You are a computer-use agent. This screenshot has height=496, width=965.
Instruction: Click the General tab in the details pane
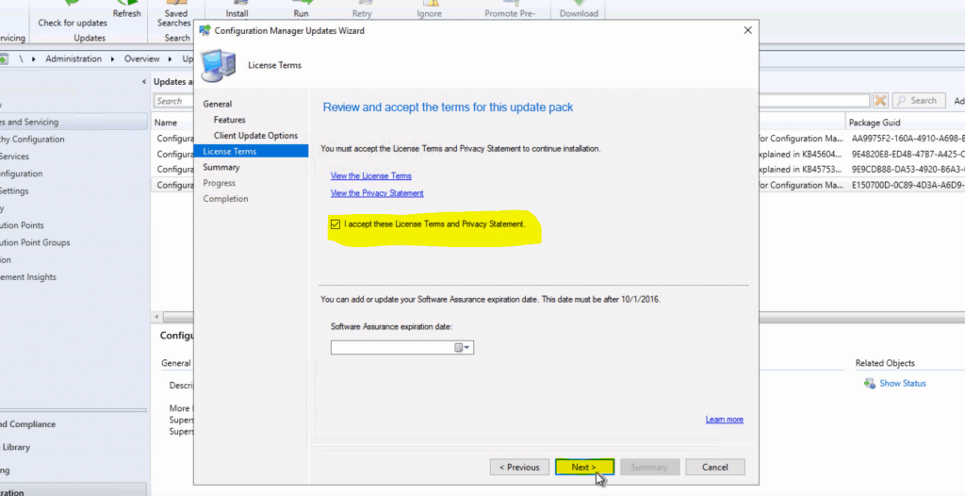point(176,364)
